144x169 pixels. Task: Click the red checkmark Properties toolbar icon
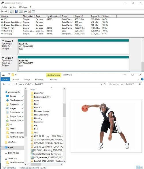[29, 11]
